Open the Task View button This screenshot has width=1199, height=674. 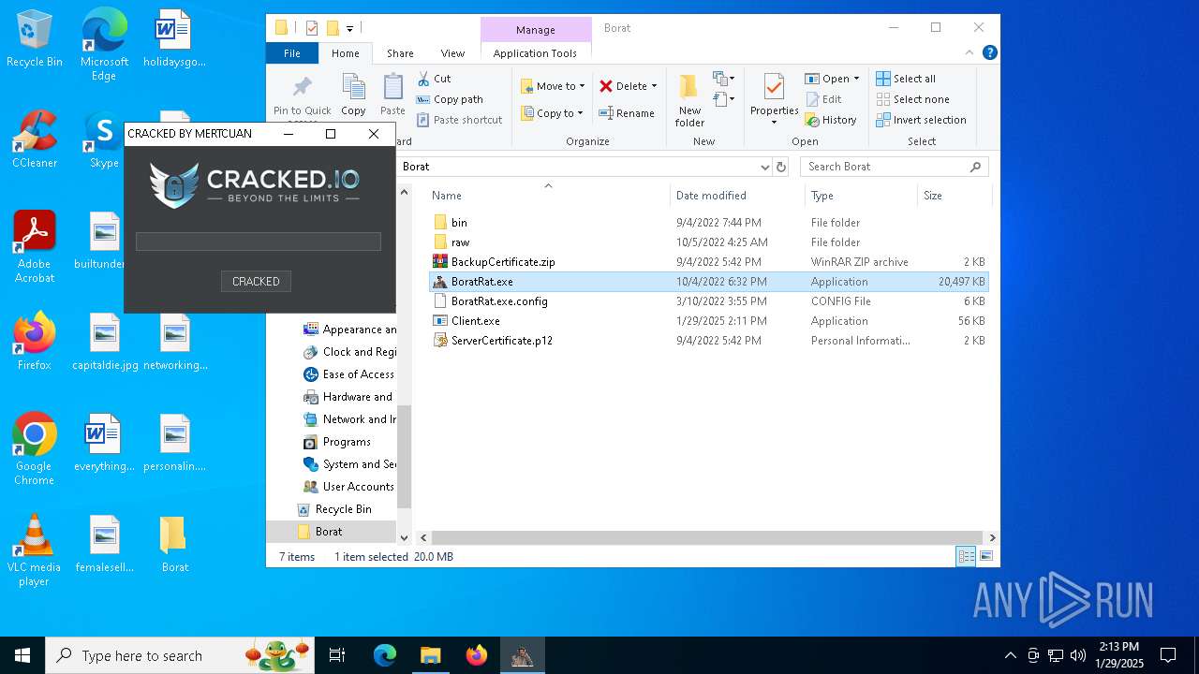337,655
